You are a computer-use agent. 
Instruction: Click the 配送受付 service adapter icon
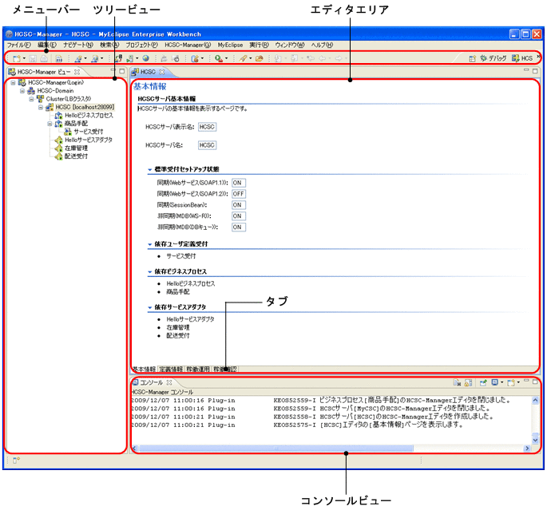click(57, 156)
